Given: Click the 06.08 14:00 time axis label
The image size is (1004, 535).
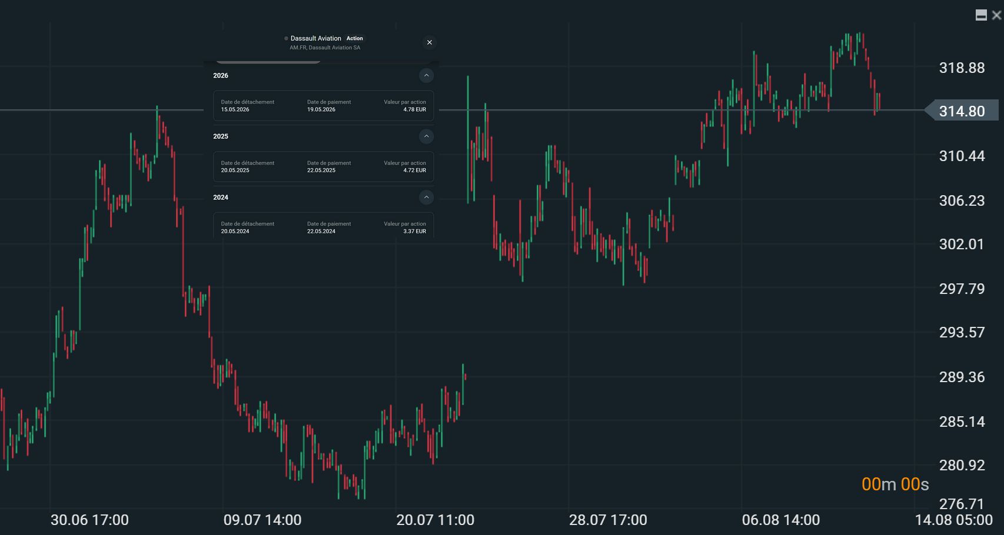Looking at the screenshot, I should (x=781, y=520).
